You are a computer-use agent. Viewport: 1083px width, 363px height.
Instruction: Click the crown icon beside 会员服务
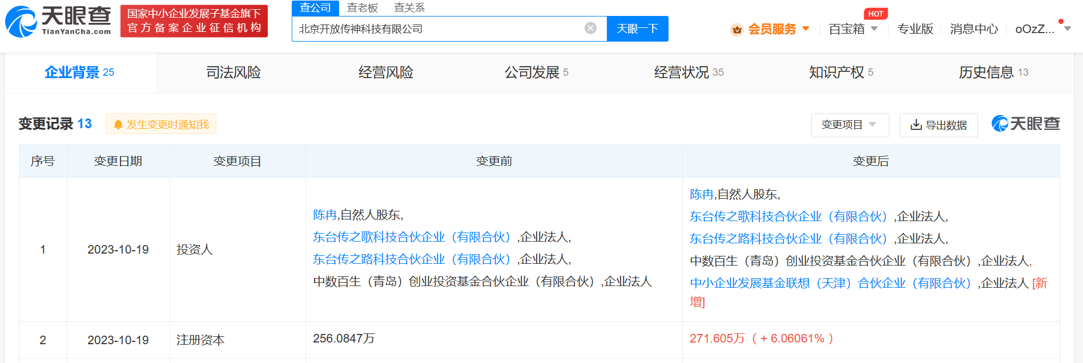(x=737, y=29)
